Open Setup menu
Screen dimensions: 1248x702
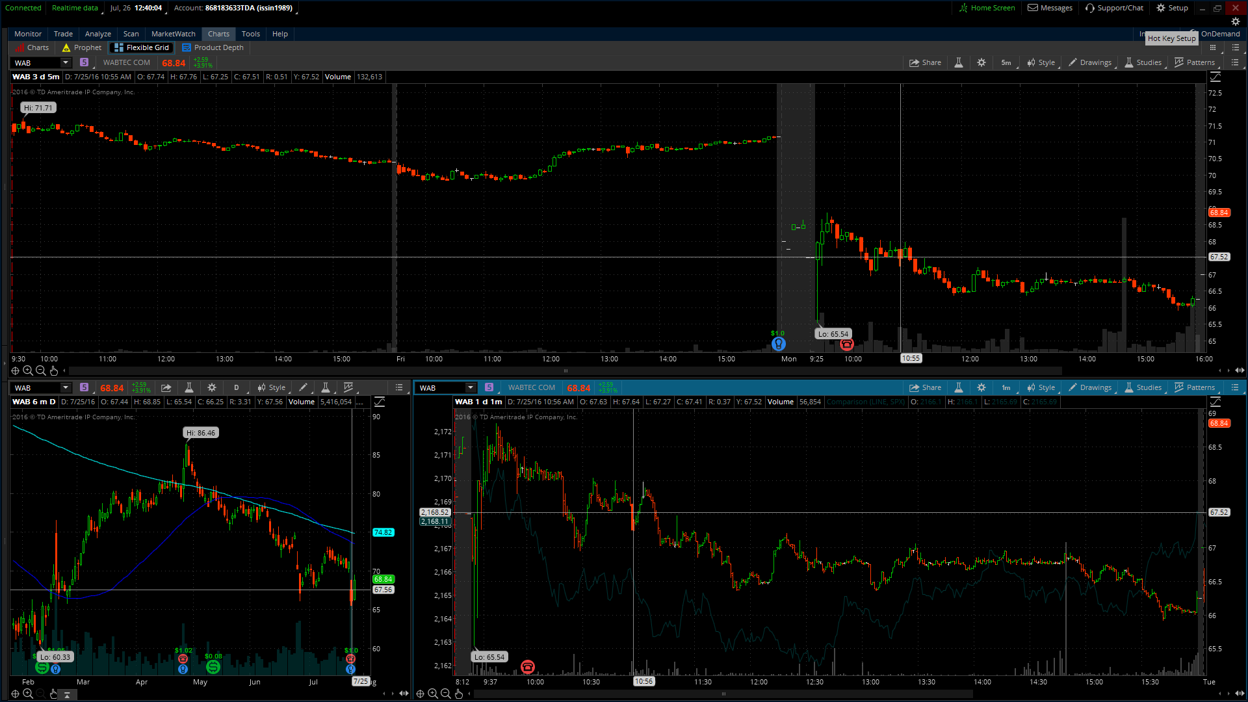click(1172, 8)
